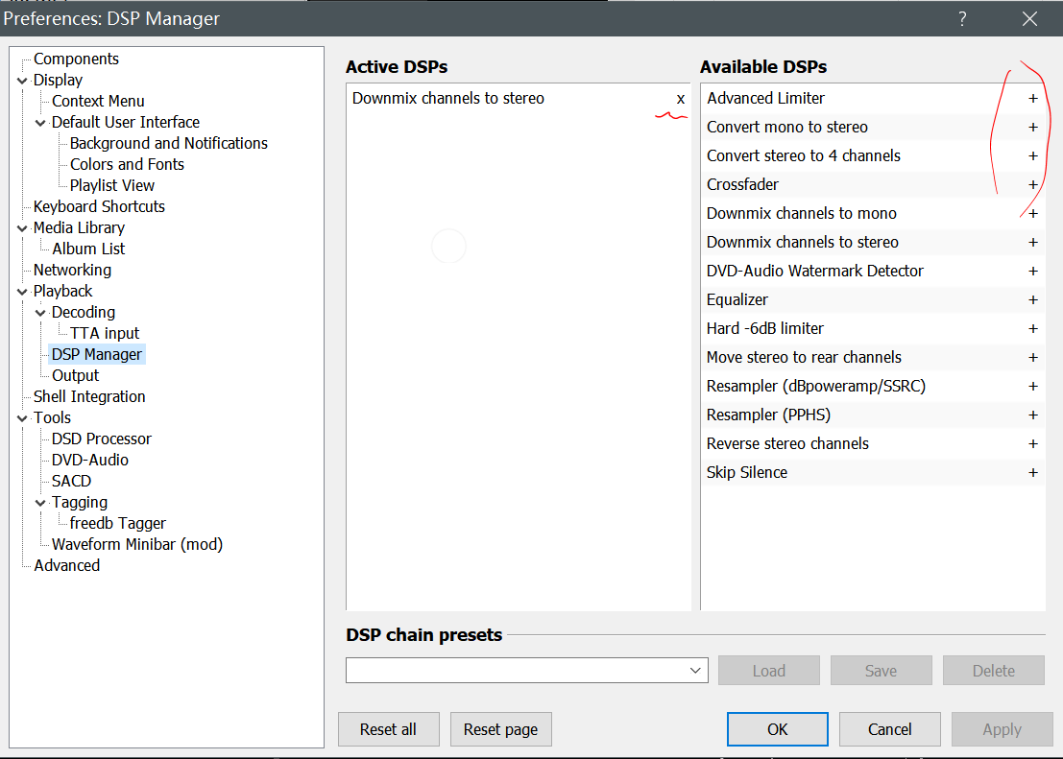This screenshot has height=759, width=1063.
Task: Click plus icon next to Equalizer
Action: point(1033,299)
